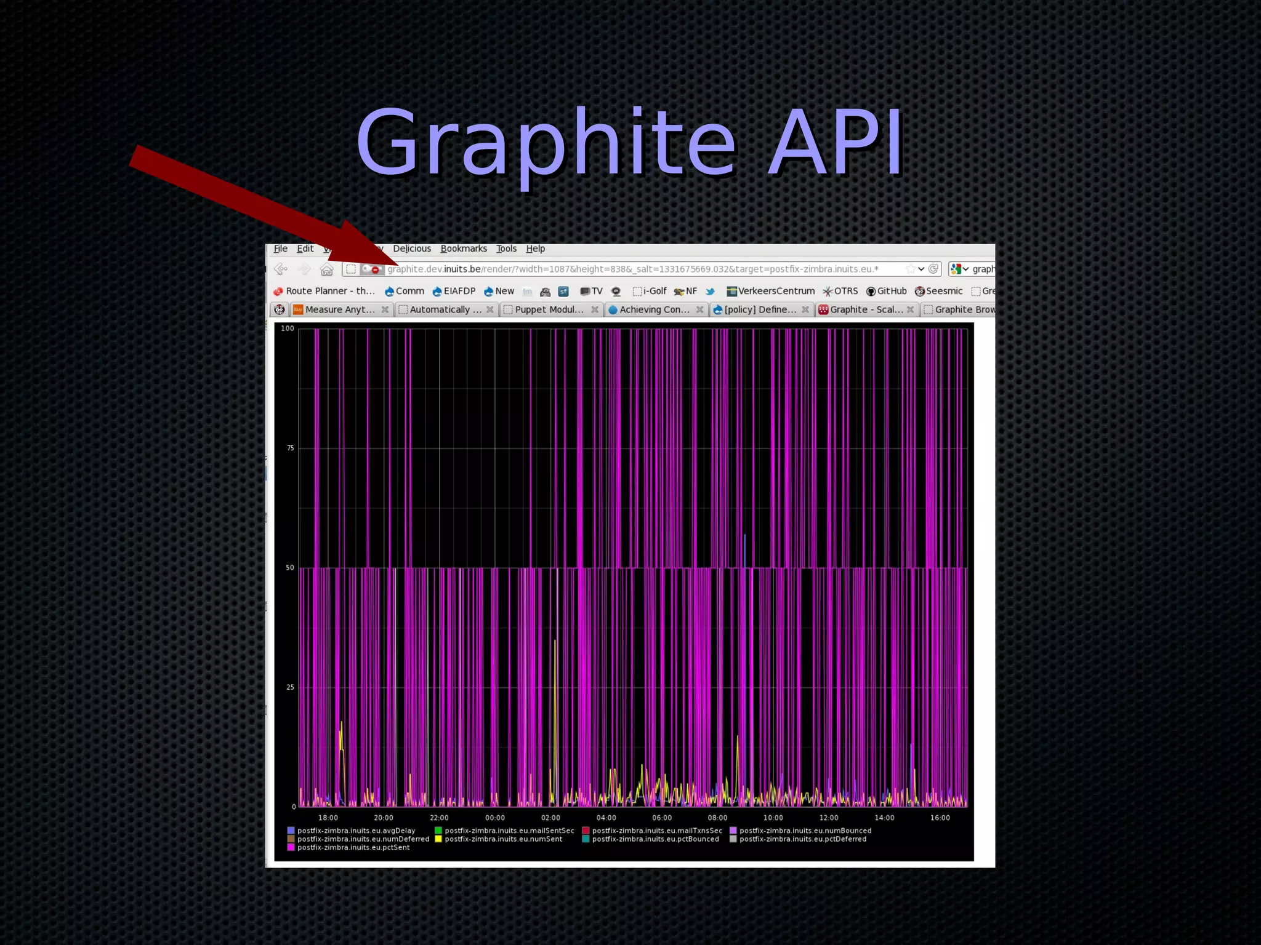The height and width of the screenshot is (945, 1261).
Task: Open the i-Golf bookmark
Action: 650,291
